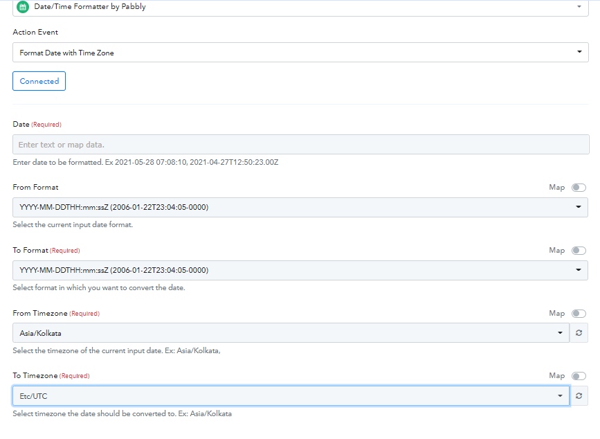The width and height of the screenshot is (600, 439).
Task: Click the Date example hint text
Action: pyautogui.click(x=145, y=162)
